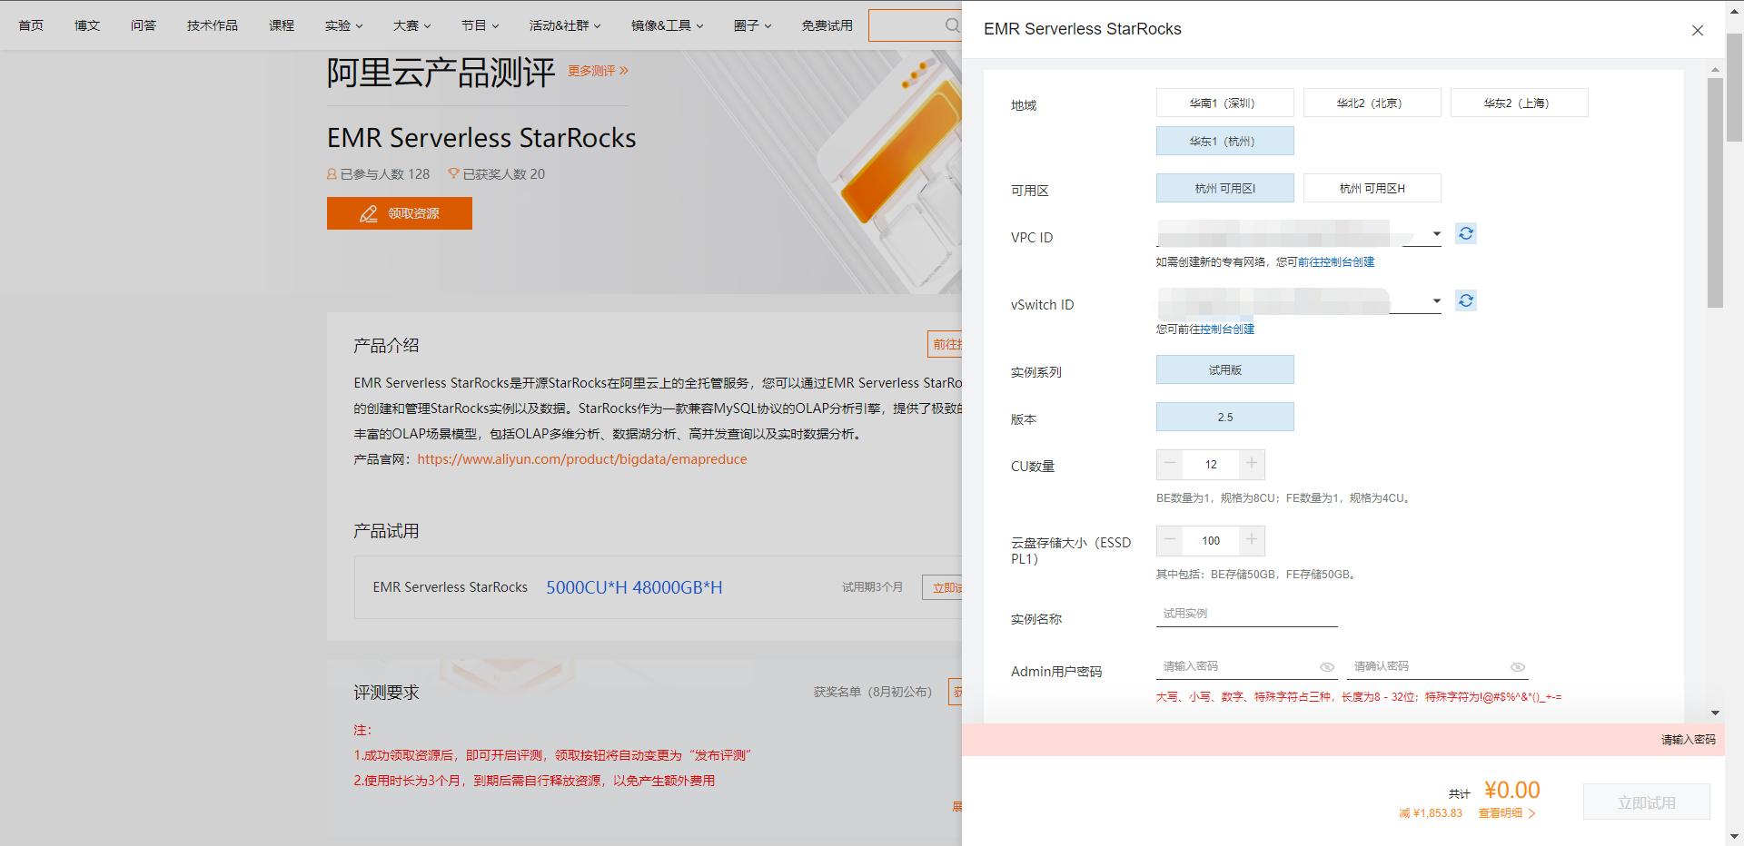Increase CU数量 with plus button
This screenshot has width=1744, height=846.
(x=1251, y=464)
